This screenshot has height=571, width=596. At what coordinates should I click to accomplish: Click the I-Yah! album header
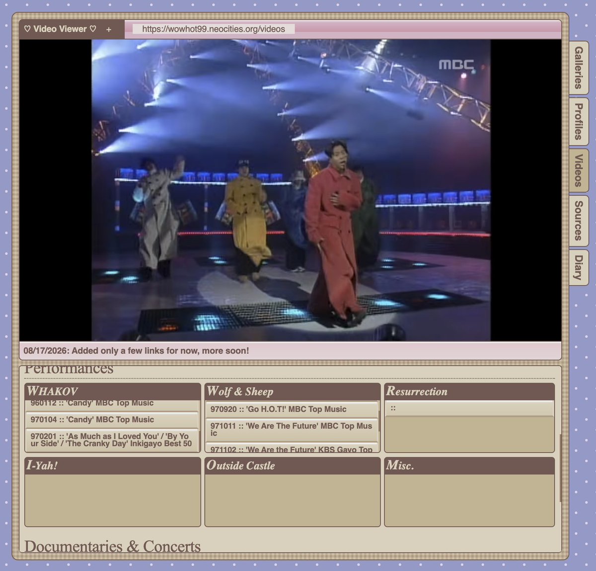point(113,466)
